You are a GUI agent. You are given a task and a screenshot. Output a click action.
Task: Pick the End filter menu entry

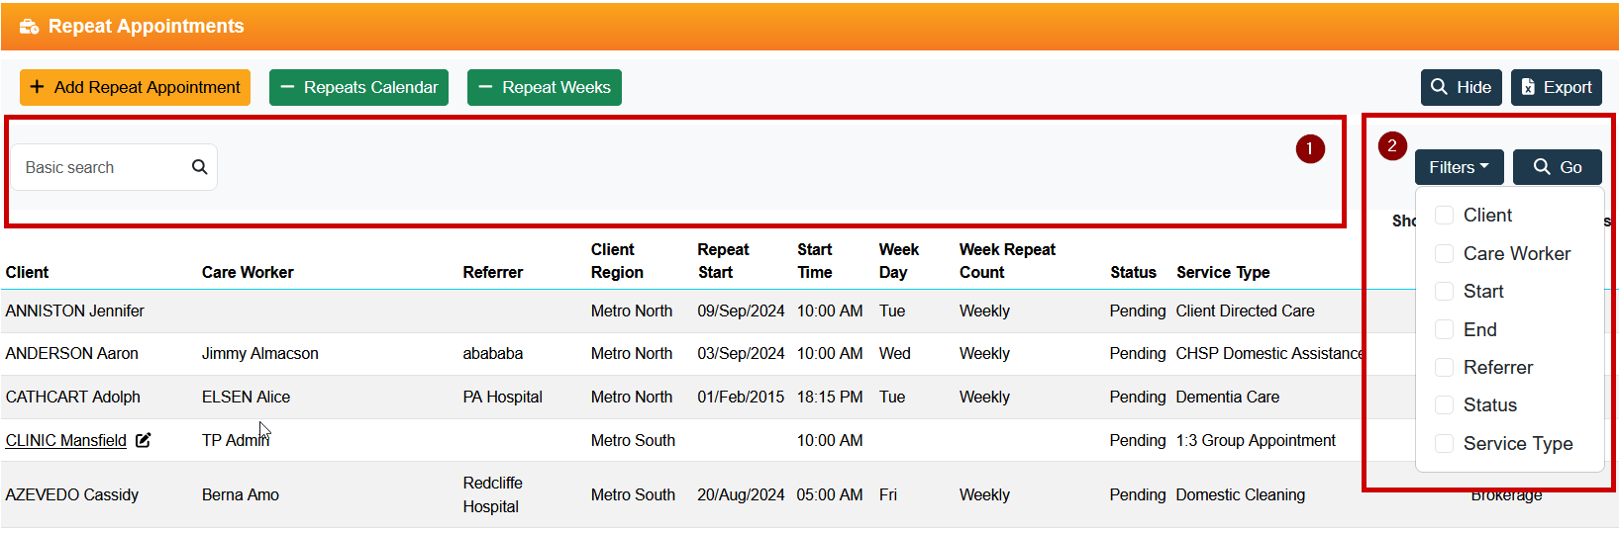tap(1479, 329)
